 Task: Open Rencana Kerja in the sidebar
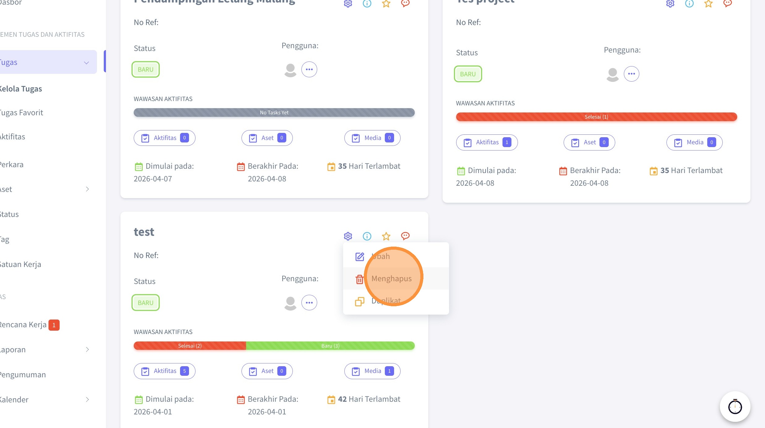pyautogui.click(x=23, y=324)
